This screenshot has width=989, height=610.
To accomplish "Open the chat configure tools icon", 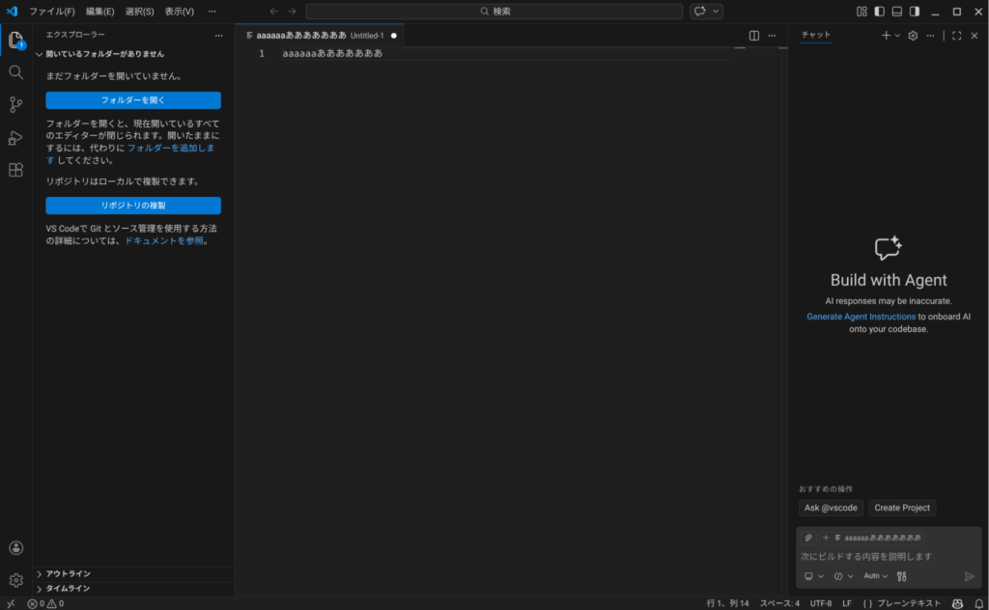I will pyautogui.click(x=901, y=576).
